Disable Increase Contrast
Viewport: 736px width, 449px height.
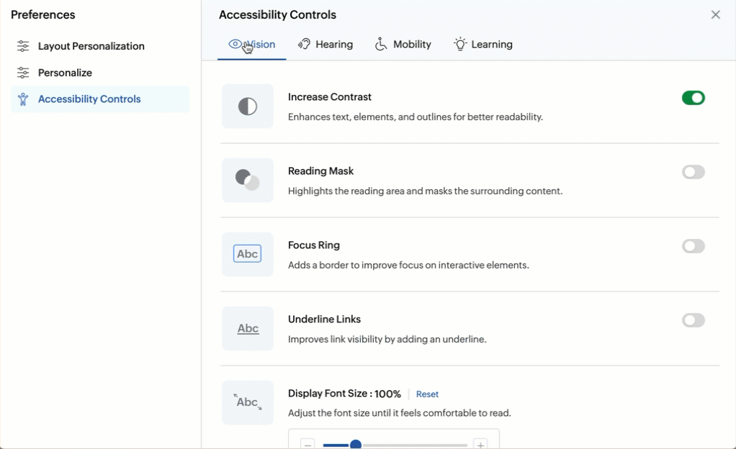coord(693,97)
